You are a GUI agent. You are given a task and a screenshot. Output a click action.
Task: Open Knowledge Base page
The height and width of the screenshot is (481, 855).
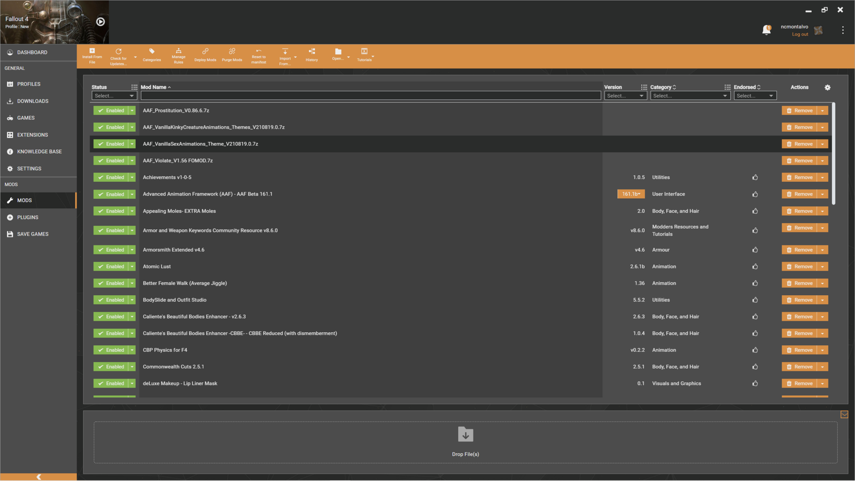click(x=38, y=152)
